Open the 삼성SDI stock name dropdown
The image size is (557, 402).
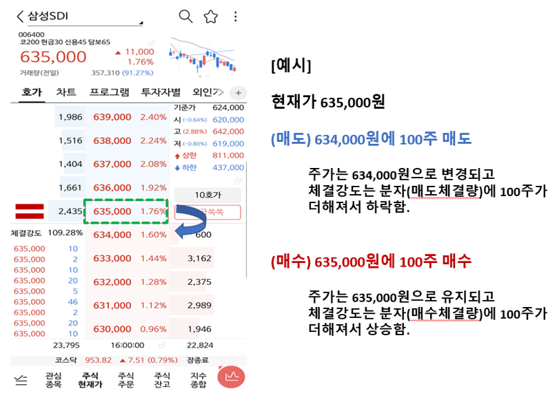[85, 17]
